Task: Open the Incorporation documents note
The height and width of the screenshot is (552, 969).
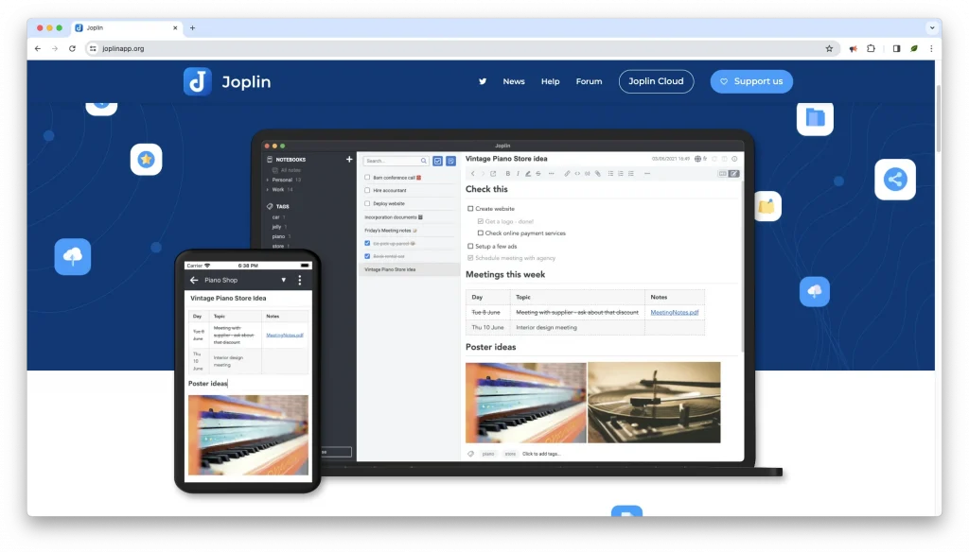Action: (x=394, y=217)
